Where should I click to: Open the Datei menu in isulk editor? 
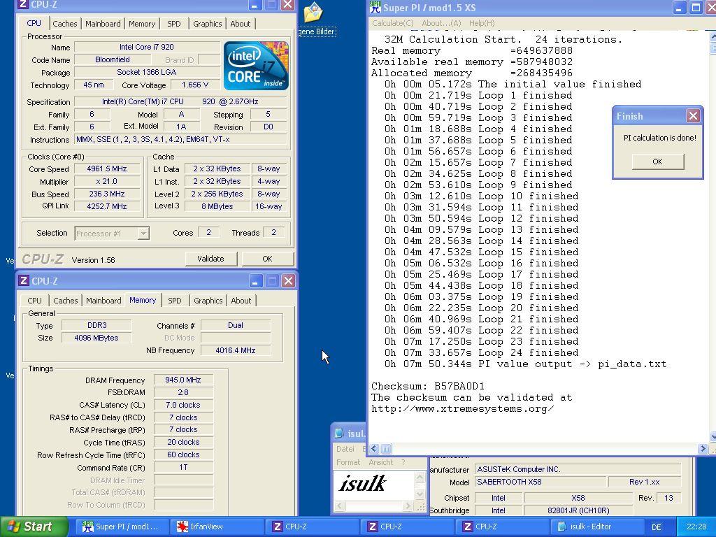345,449
